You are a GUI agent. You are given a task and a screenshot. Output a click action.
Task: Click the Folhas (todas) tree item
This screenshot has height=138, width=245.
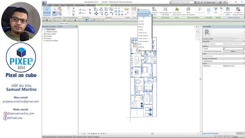pyautogui.click(x=51, y=34)
